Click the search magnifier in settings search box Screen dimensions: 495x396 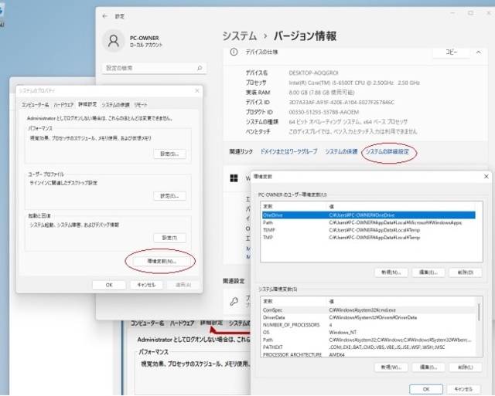tap(200, 68)
